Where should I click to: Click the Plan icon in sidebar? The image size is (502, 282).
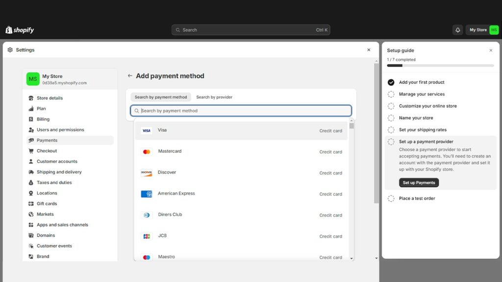pyautogui.click(x=31, y=108)
